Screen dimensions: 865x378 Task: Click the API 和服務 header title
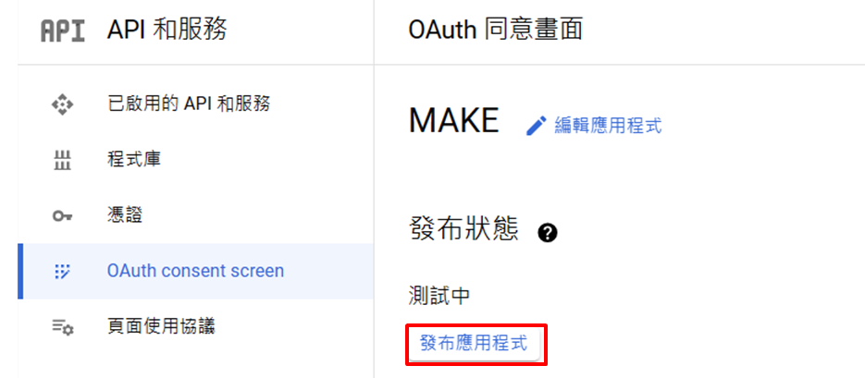167,30
